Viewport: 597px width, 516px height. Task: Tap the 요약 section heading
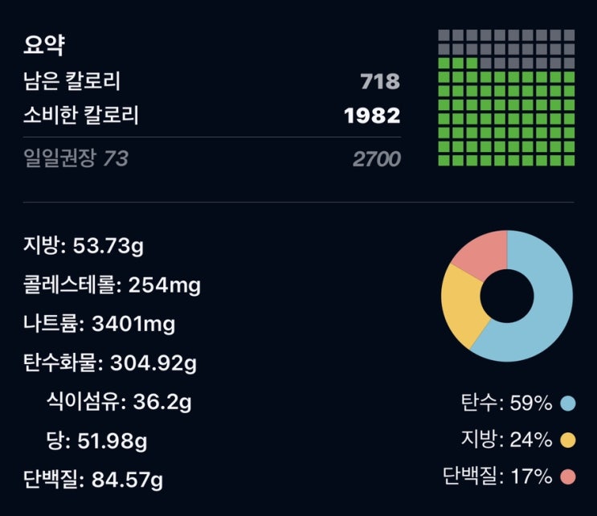pyautogui.click(x=44, y=45)
